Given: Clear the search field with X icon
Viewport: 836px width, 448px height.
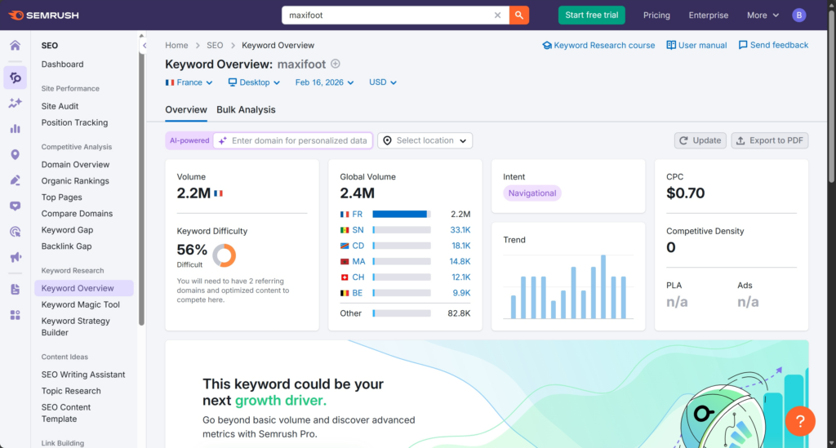Looking at the screenshot, I should (498, 15).
